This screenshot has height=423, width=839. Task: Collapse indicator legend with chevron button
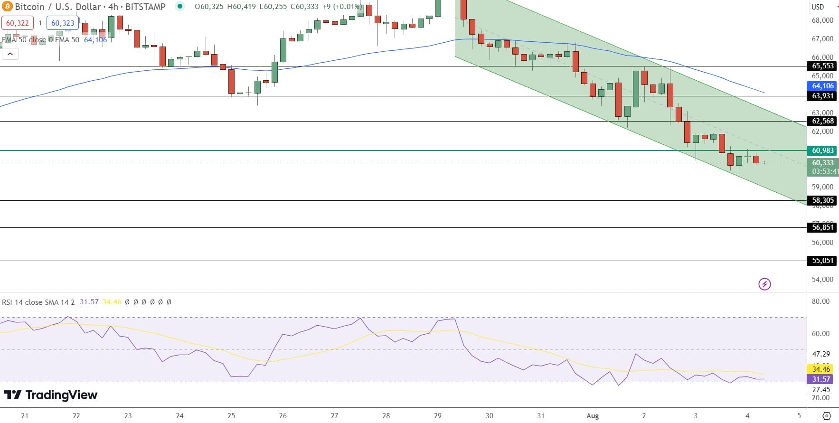[x=10, y=54]
